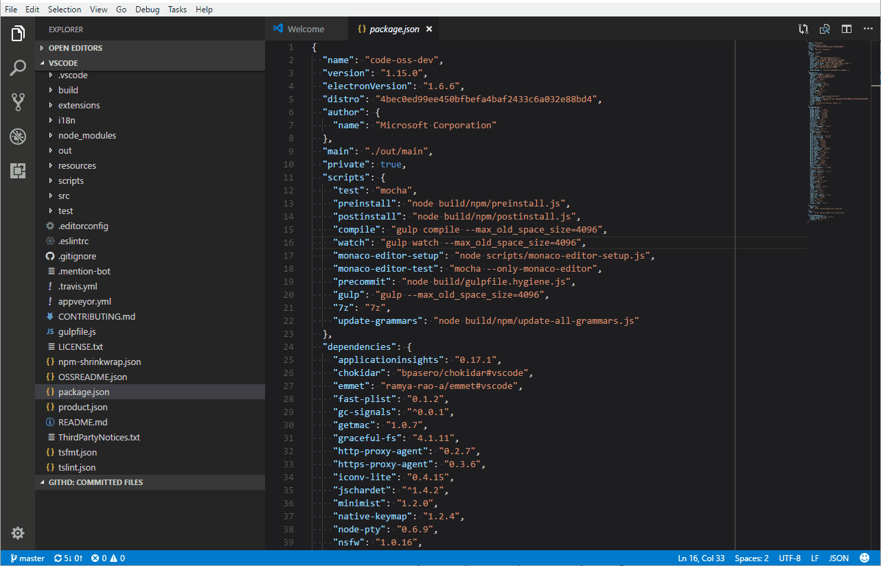Expand the test folder
Image resolution: width=881 pixels, height=566 pixels.
click(x=150, y=211)
